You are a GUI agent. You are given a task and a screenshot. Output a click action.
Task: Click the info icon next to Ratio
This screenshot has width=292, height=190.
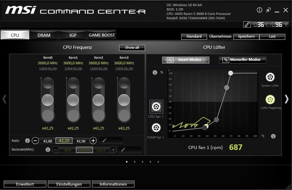point(27,141)
